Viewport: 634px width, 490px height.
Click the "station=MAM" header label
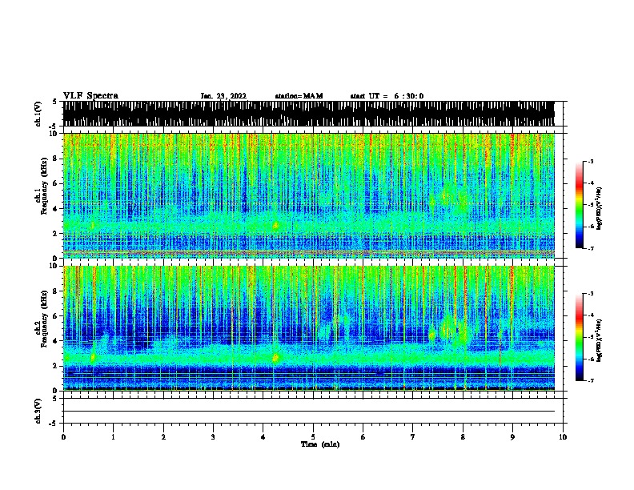(299, 96)
